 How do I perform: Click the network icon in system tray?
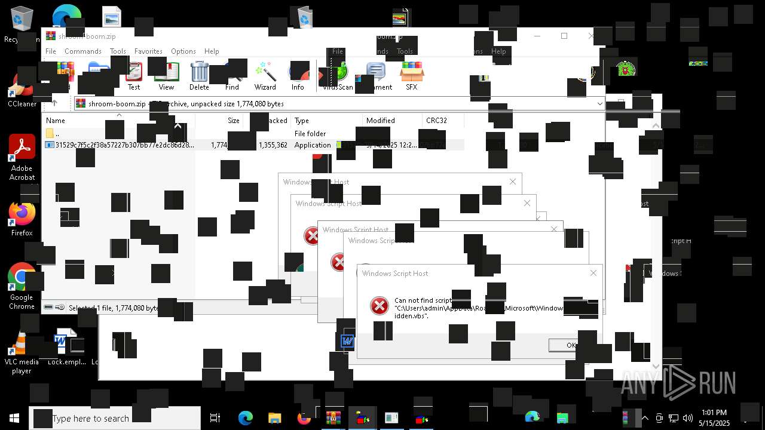(673, 418)
